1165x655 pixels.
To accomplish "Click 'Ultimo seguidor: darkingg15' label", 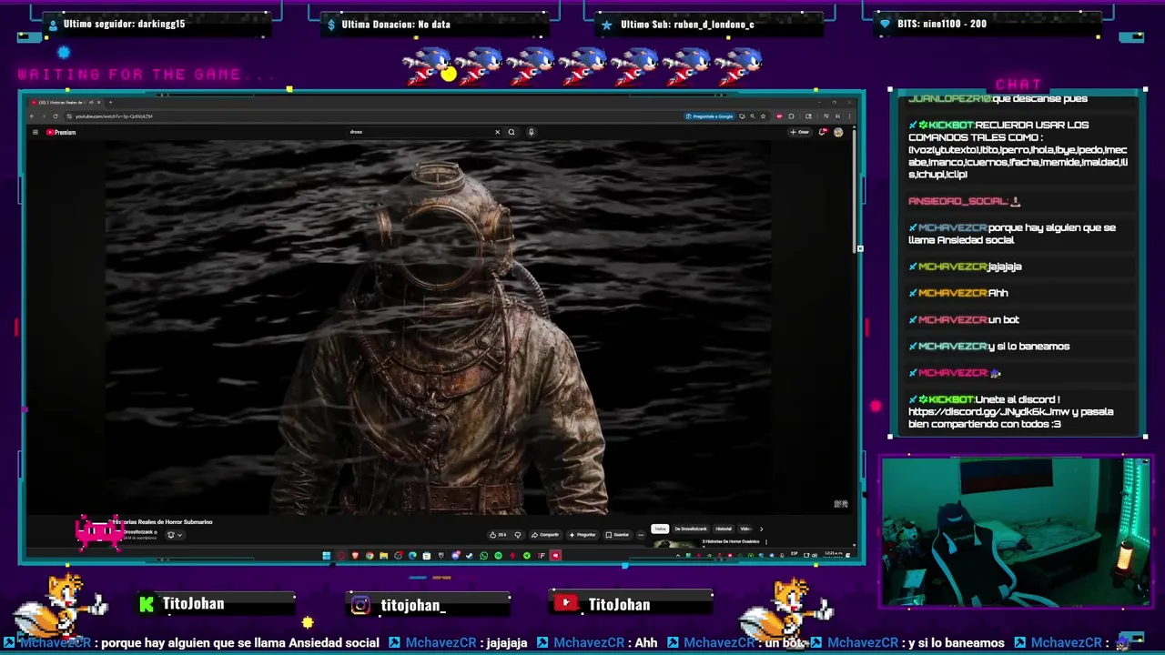I will [124, 24].
